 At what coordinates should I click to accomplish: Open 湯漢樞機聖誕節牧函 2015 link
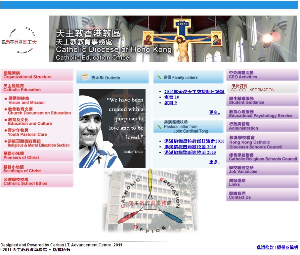(190, 152)
